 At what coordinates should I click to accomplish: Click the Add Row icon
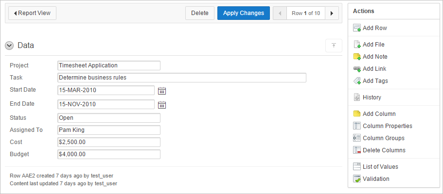pyautogui.click(x=357, y=28)
